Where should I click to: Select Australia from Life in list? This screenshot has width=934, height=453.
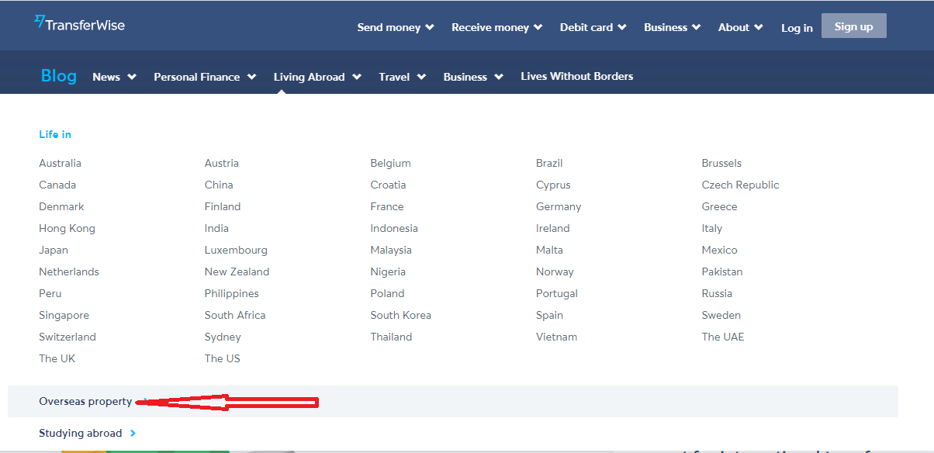click(x=60, y=163)
